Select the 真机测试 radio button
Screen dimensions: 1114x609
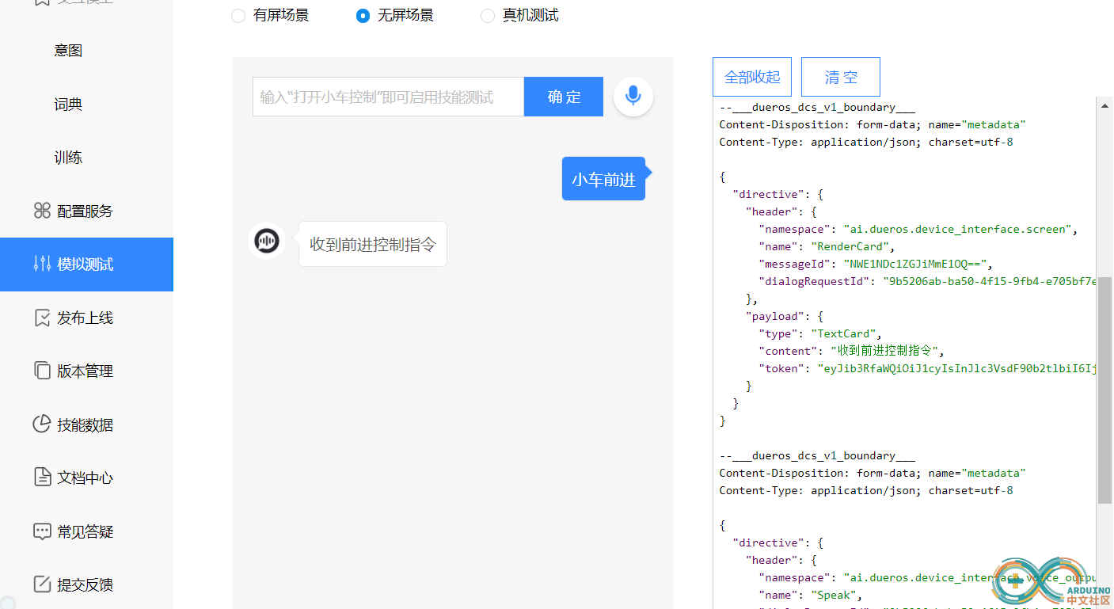(x=488, y=16)
